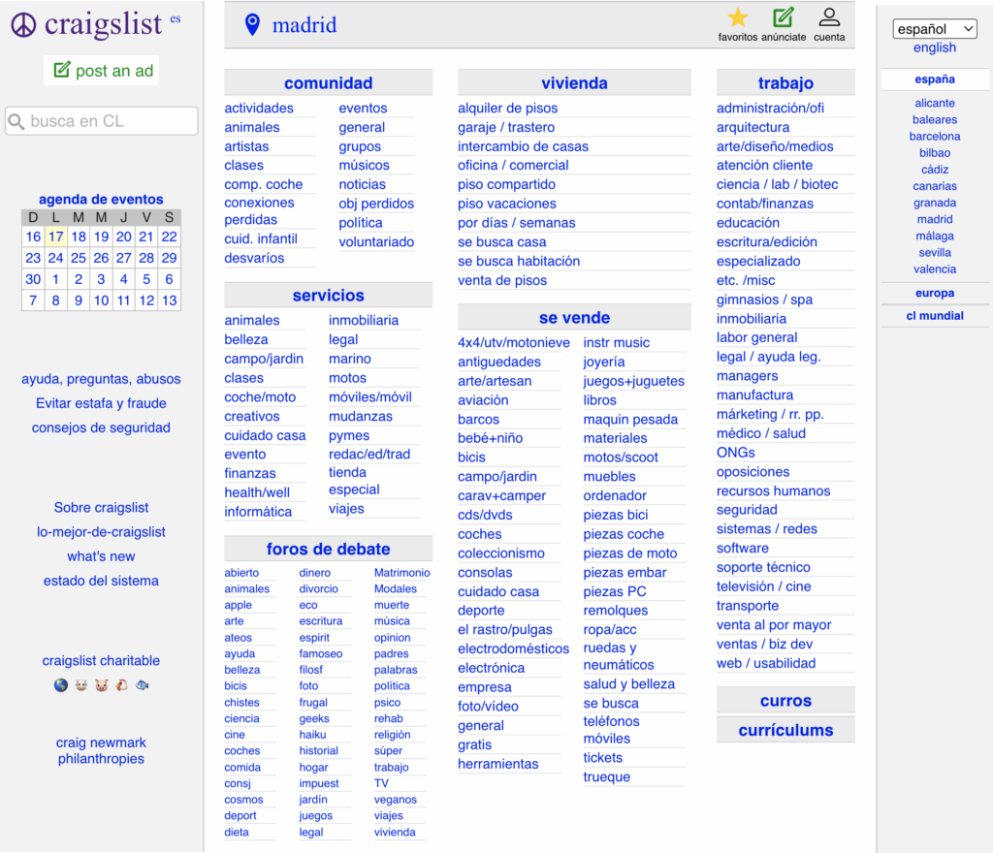The image size is (993, 853).
Task: Click the map pin icon beside madrid
Action: click(x=252, y=25)
